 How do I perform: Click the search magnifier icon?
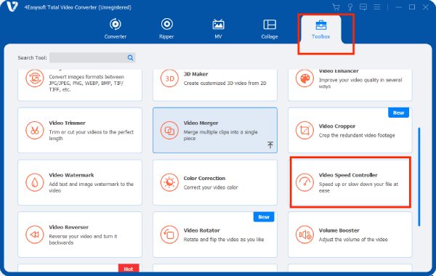pos(130,57)
